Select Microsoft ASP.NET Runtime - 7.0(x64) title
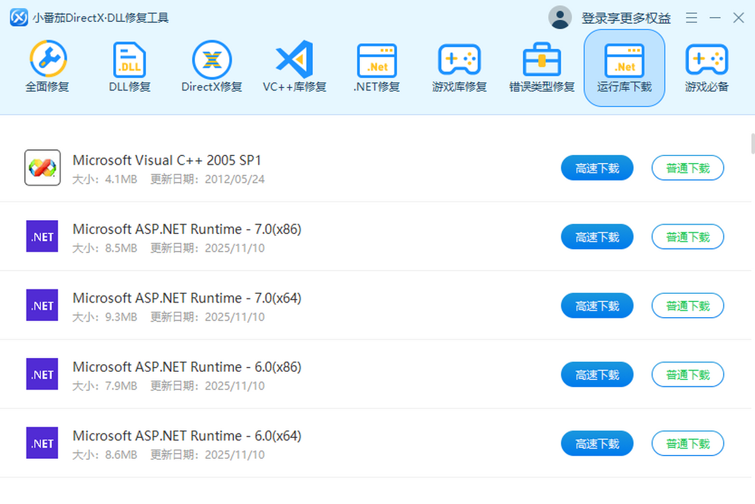Screen dimensions: 755x504 pyautogui.click(x=187, y=298)
